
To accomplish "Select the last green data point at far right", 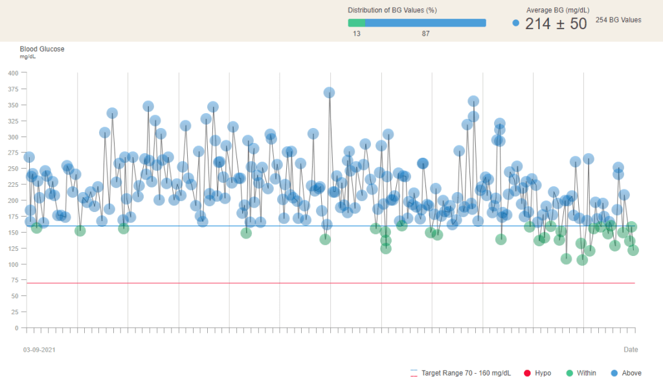I will pos(633,250).
